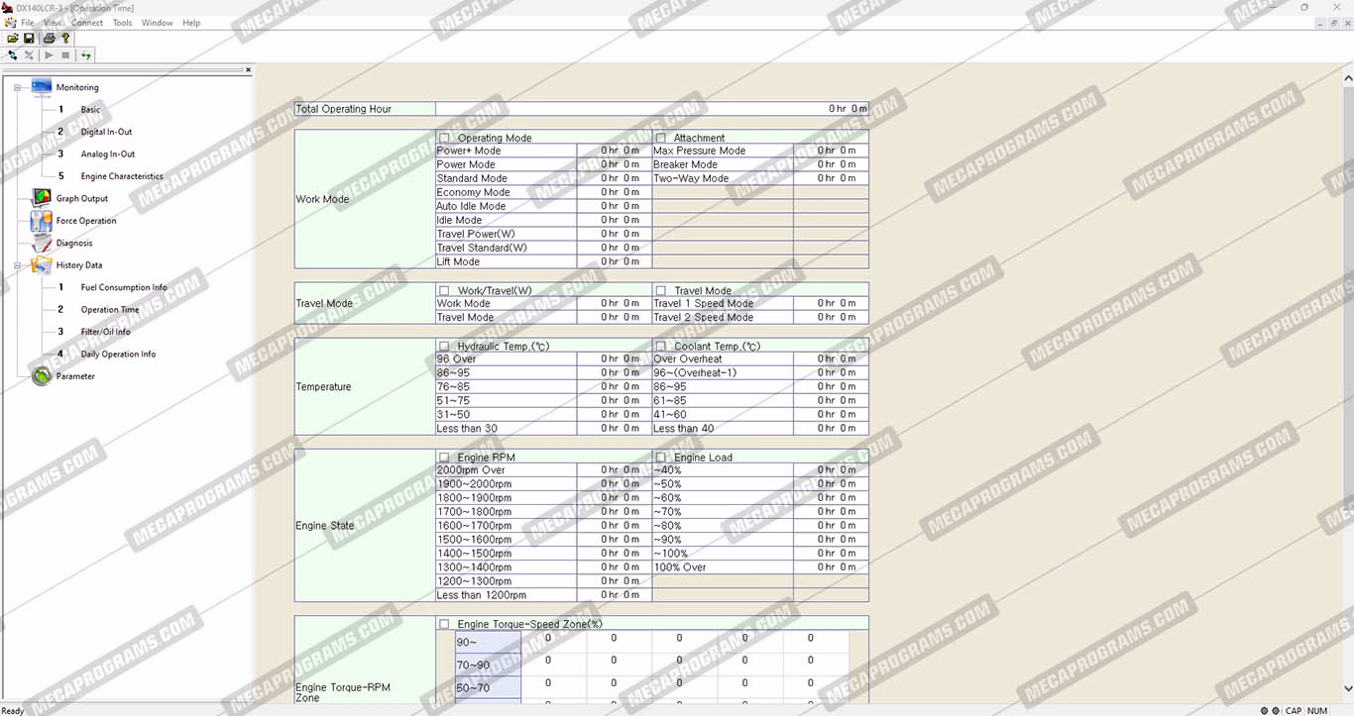Toggle the Engine RPM checkbox
The width and height of the screenshot is (1354, 716).
(x=444, y=457)
